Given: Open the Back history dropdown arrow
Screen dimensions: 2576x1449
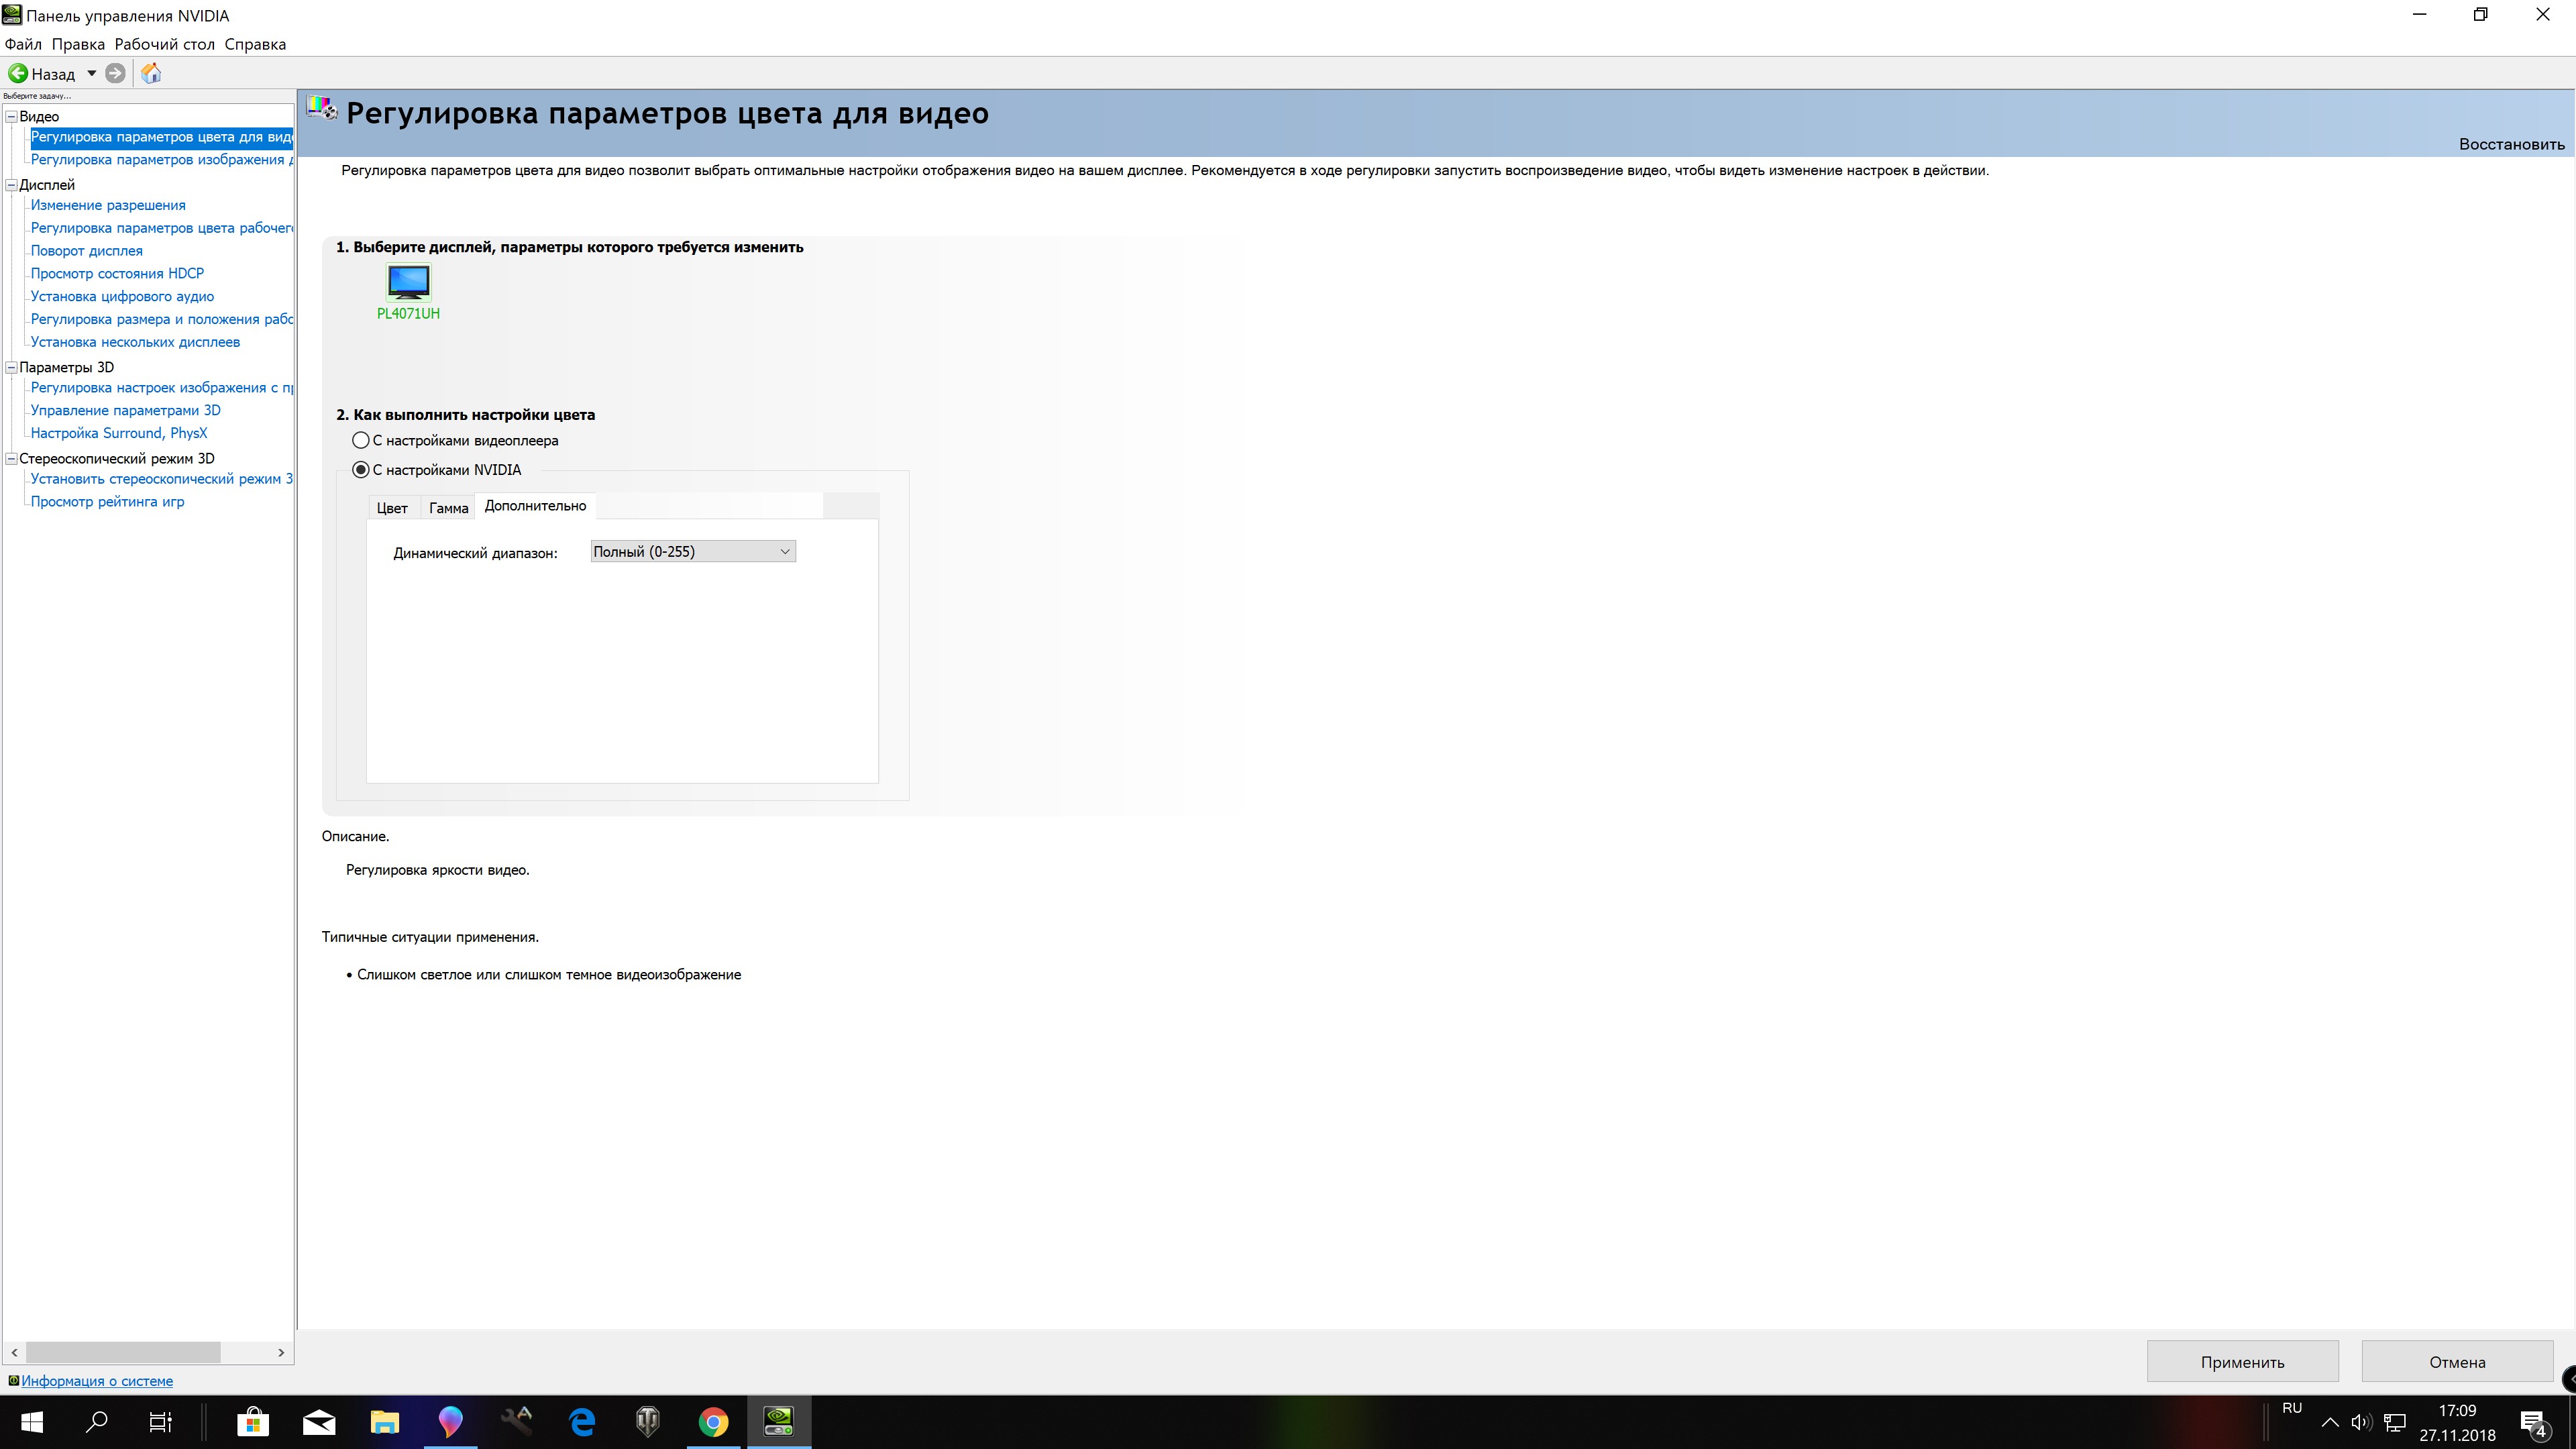Looking at the screenshot, I should [91, 73].
